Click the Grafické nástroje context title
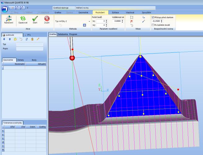 coord(61,8)
